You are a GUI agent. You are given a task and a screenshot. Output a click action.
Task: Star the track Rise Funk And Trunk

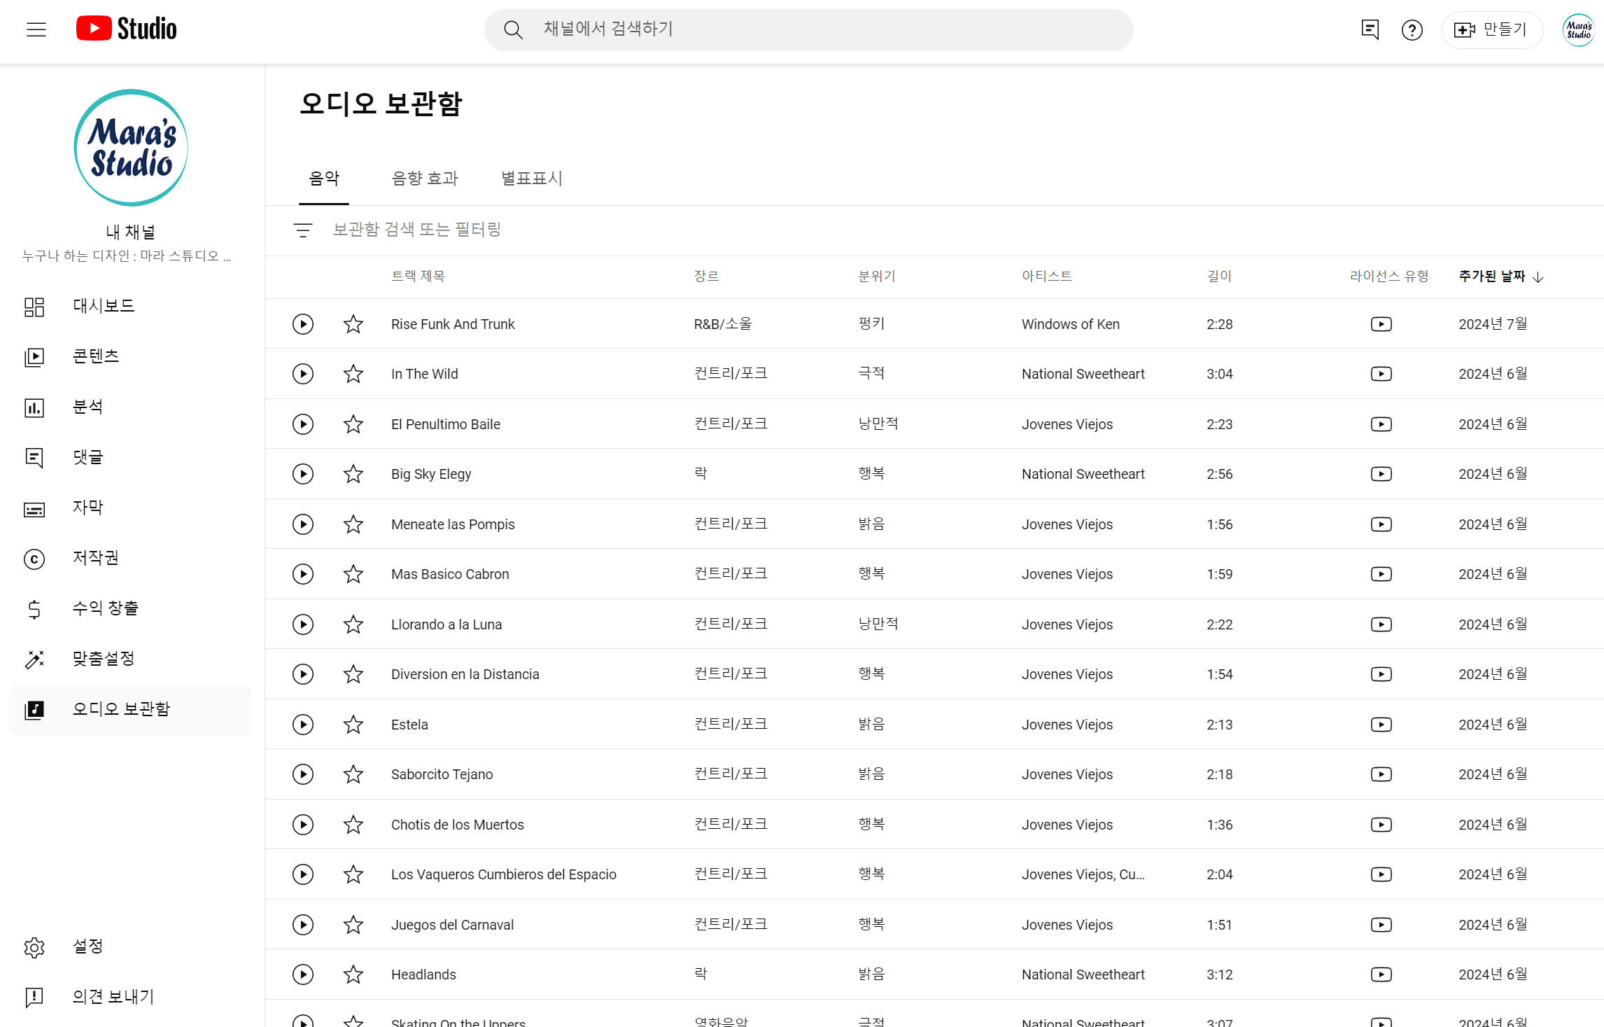pos(353,324)
